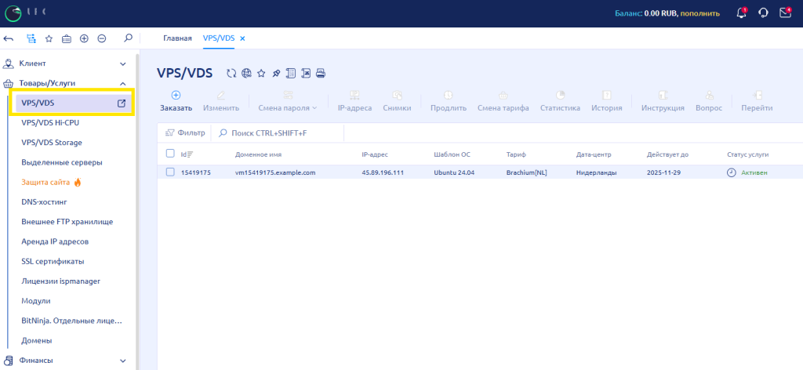Open the Фильтр filter button

coord(185,133)
